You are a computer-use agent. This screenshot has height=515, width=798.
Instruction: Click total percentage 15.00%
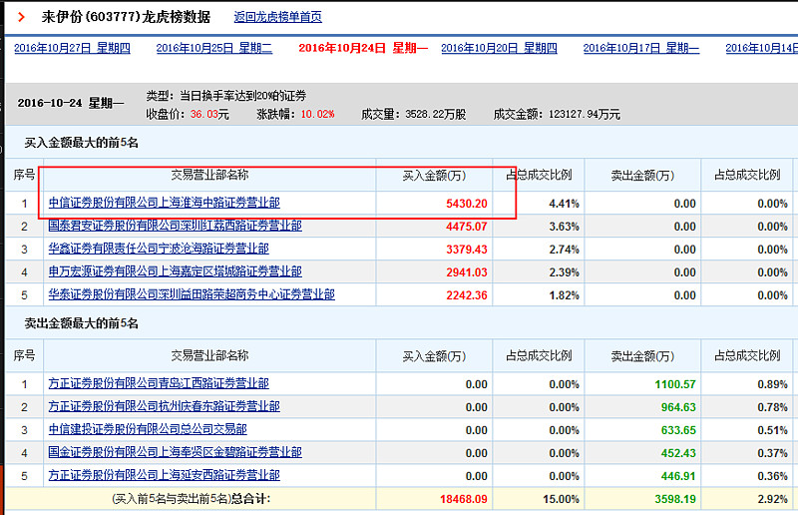coord(561,499)
